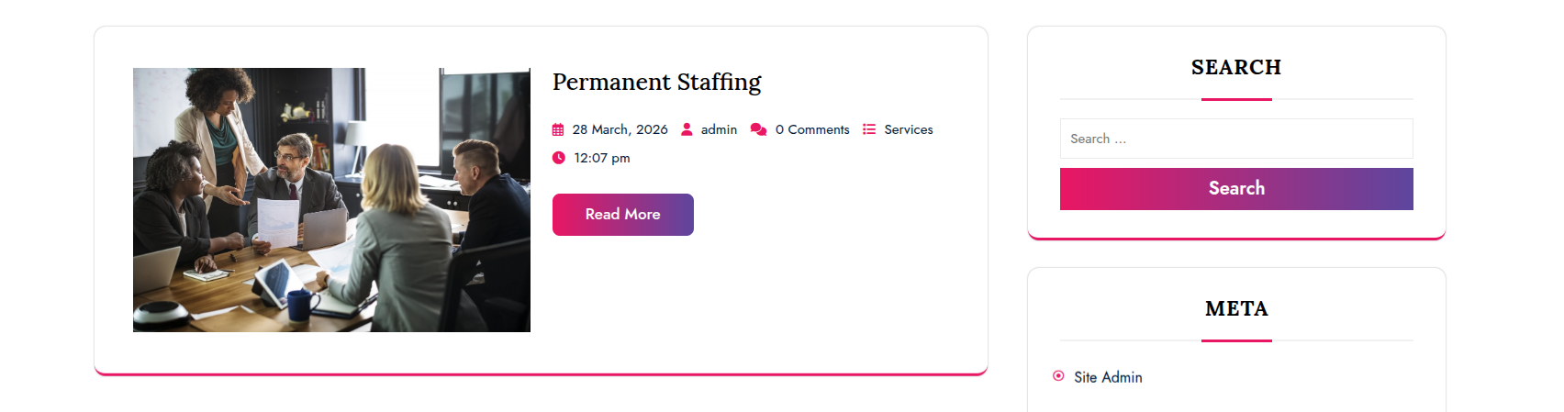
Task: Click the author user icon
Action: click(x=687, y=129)
